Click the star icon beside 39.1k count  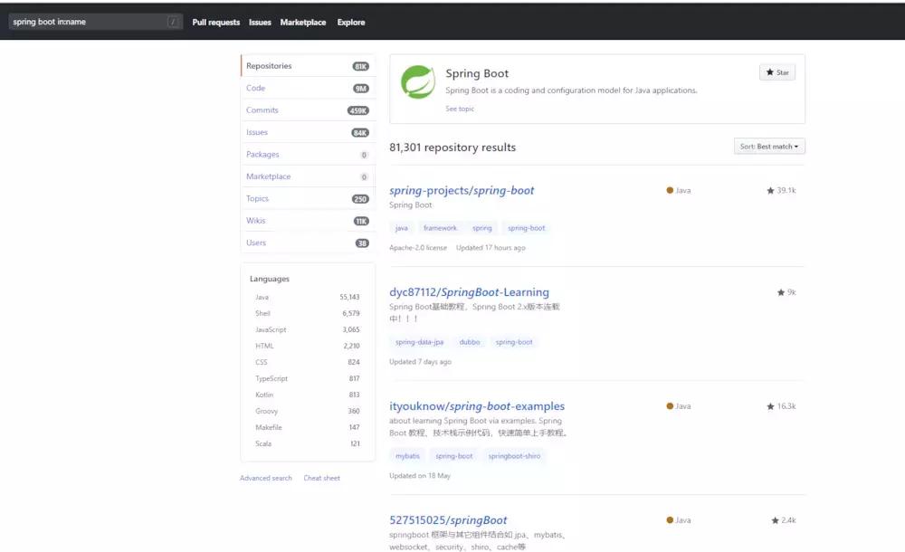tap(769, 190)
